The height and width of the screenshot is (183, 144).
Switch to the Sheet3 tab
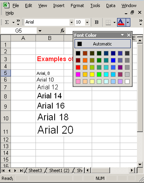(x=35, y=170)
